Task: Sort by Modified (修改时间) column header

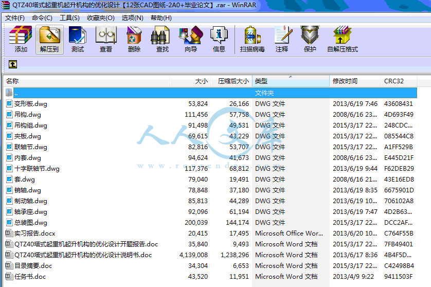Action: 355,81
